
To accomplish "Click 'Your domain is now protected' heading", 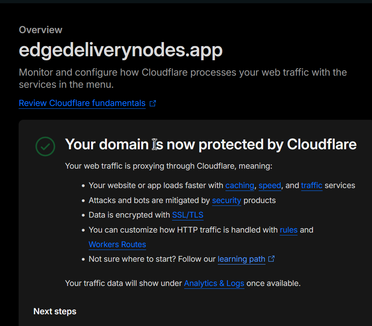I will pos(210,144).
